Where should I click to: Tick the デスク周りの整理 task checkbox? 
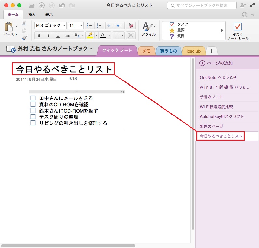click(33, 117)
